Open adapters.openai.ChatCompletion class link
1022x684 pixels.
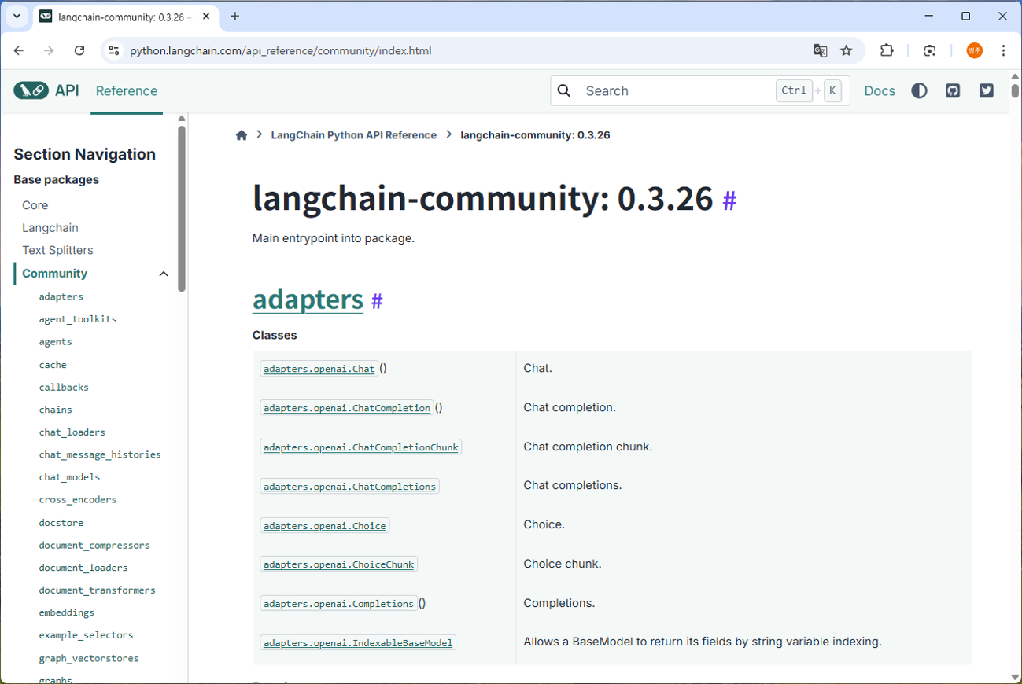(x=347, y=408)
